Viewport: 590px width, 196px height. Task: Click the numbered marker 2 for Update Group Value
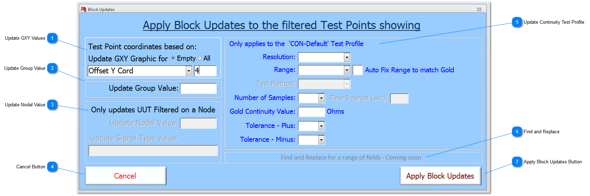52,68
